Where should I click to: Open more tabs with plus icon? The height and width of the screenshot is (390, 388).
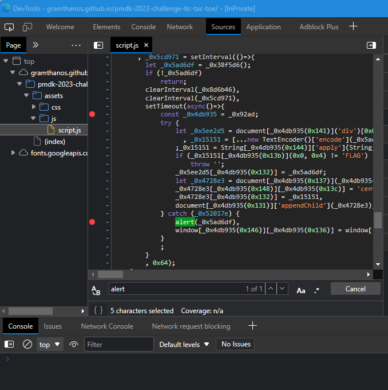pyautogui.click(x=354, y=26)
